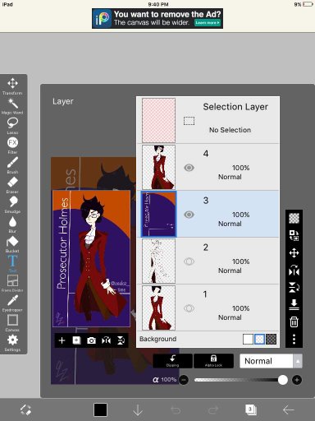Select the Bucket fill tool
The image size is (315, 421).
point(12,244)
